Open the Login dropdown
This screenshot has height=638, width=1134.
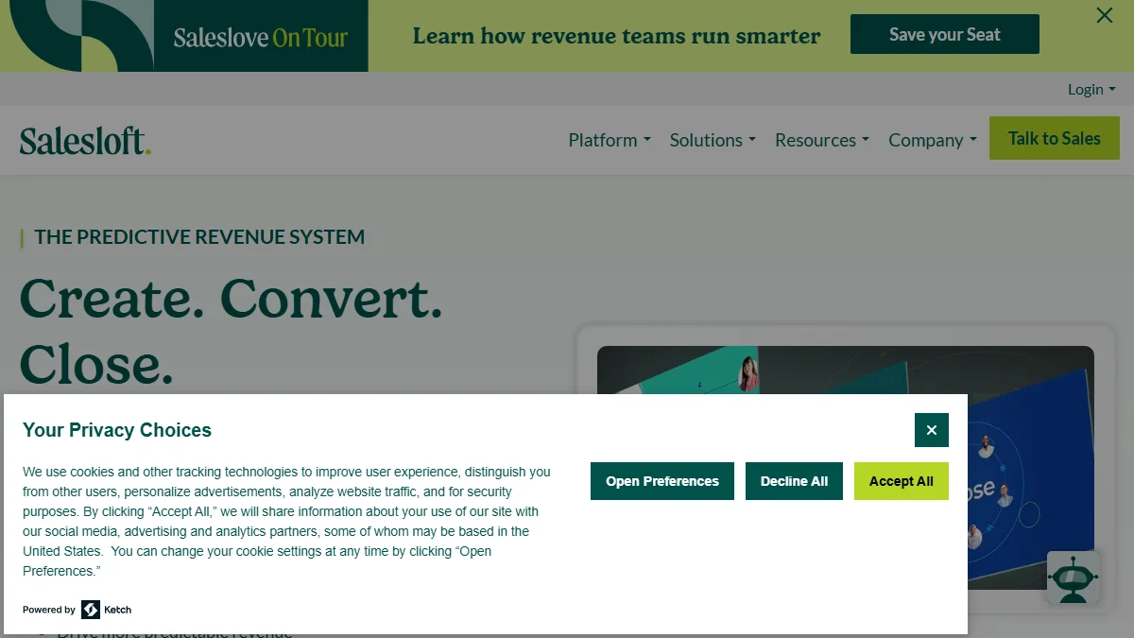click(x=1091, y=89)
